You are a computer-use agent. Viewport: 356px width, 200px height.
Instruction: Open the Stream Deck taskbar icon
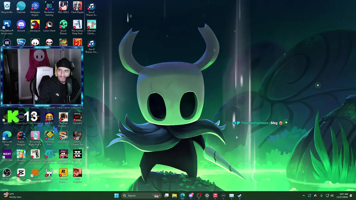point(223,196)
